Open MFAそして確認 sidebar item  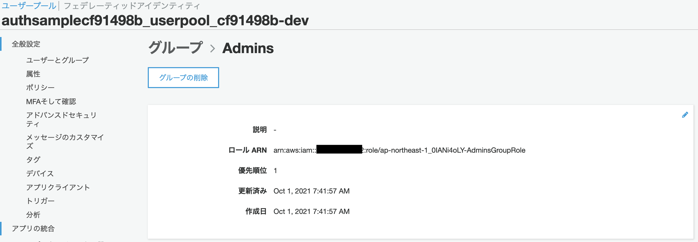[51, 101]
